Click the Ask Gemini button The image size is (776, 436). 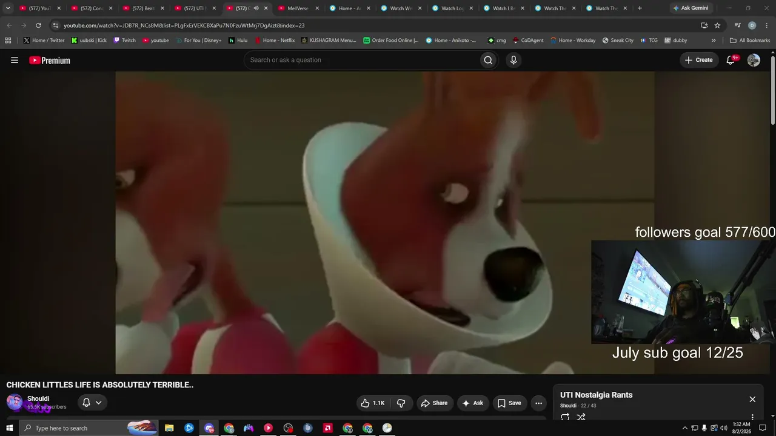click(691, 8)
